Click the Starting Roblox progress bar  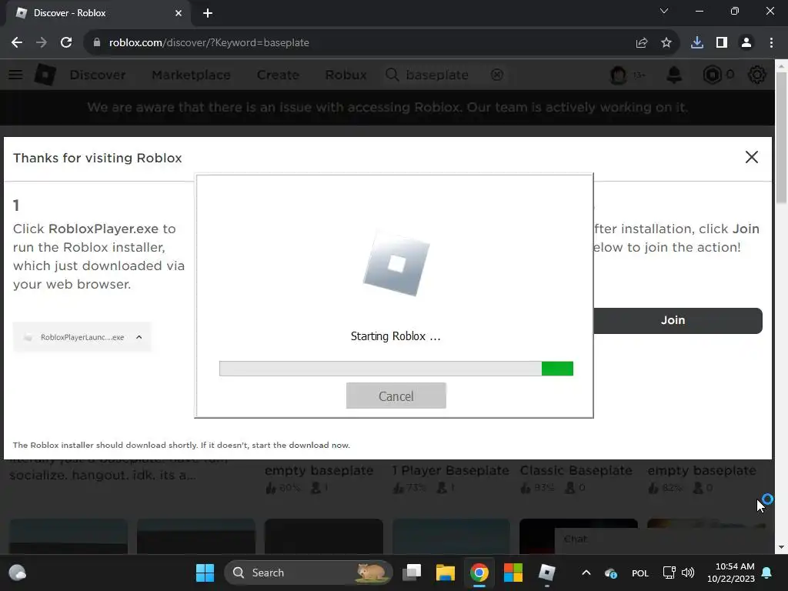(396, 369)
